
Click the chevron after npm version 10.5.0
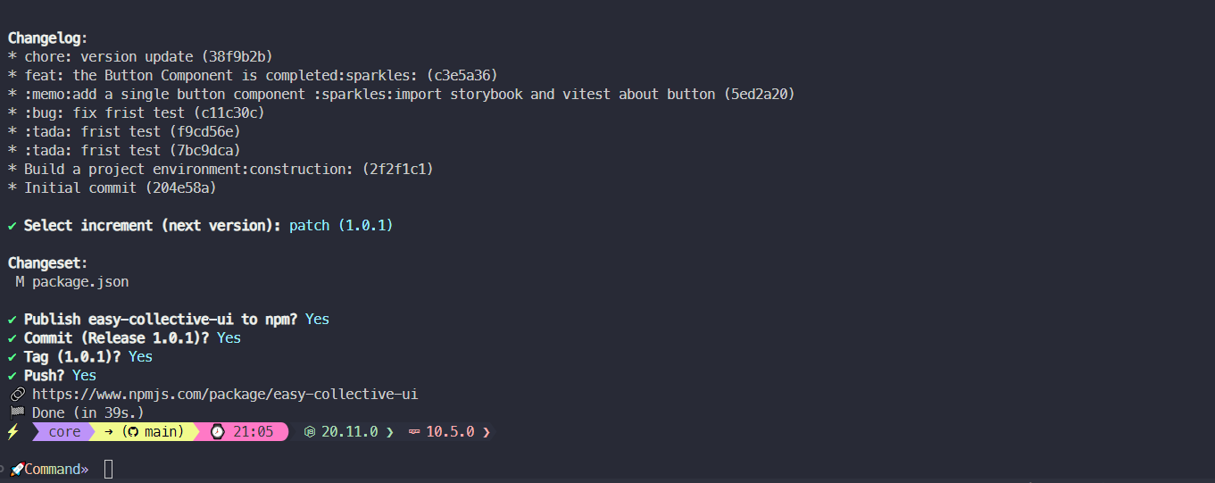[x=487, y=432]
